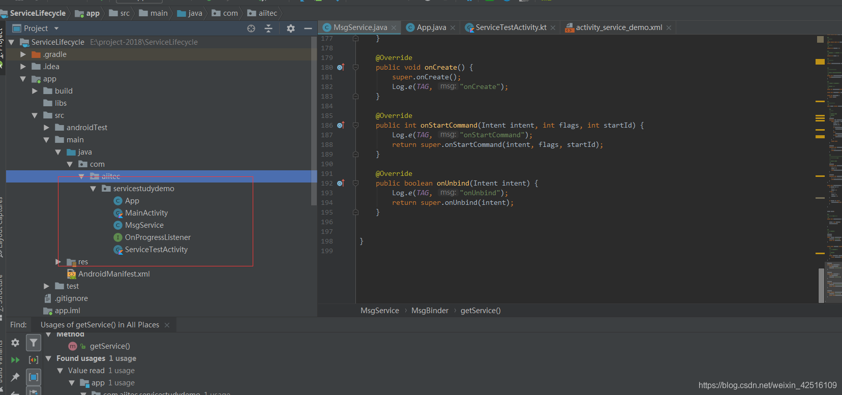Collapse the Value read node
The height and width of the screenshot is (395, 842).
tap(60, 371)
